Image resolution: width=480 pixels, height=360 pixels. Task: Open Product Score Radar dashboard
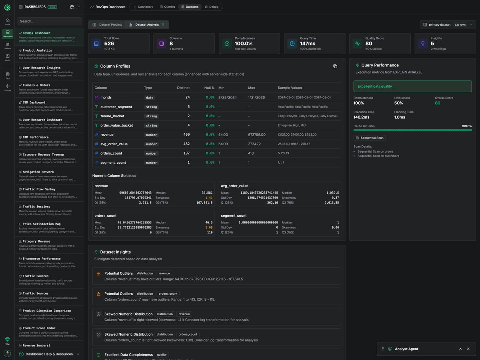[49, 332]
